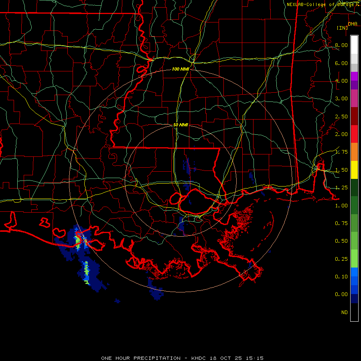
Task: Select the 2.50 legend value
Action: (x=341, y=116)
